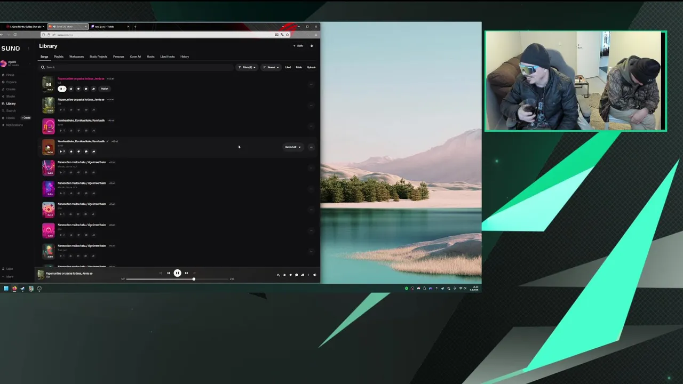
Task: Open Labs near the sidebar bottom
Action: pos(7,269)
